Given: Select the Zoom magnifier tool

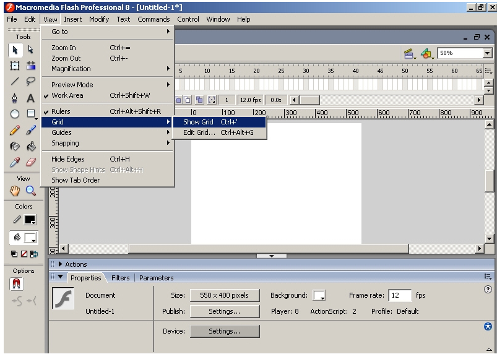Looking at the screenshot, I should point(31,191).
